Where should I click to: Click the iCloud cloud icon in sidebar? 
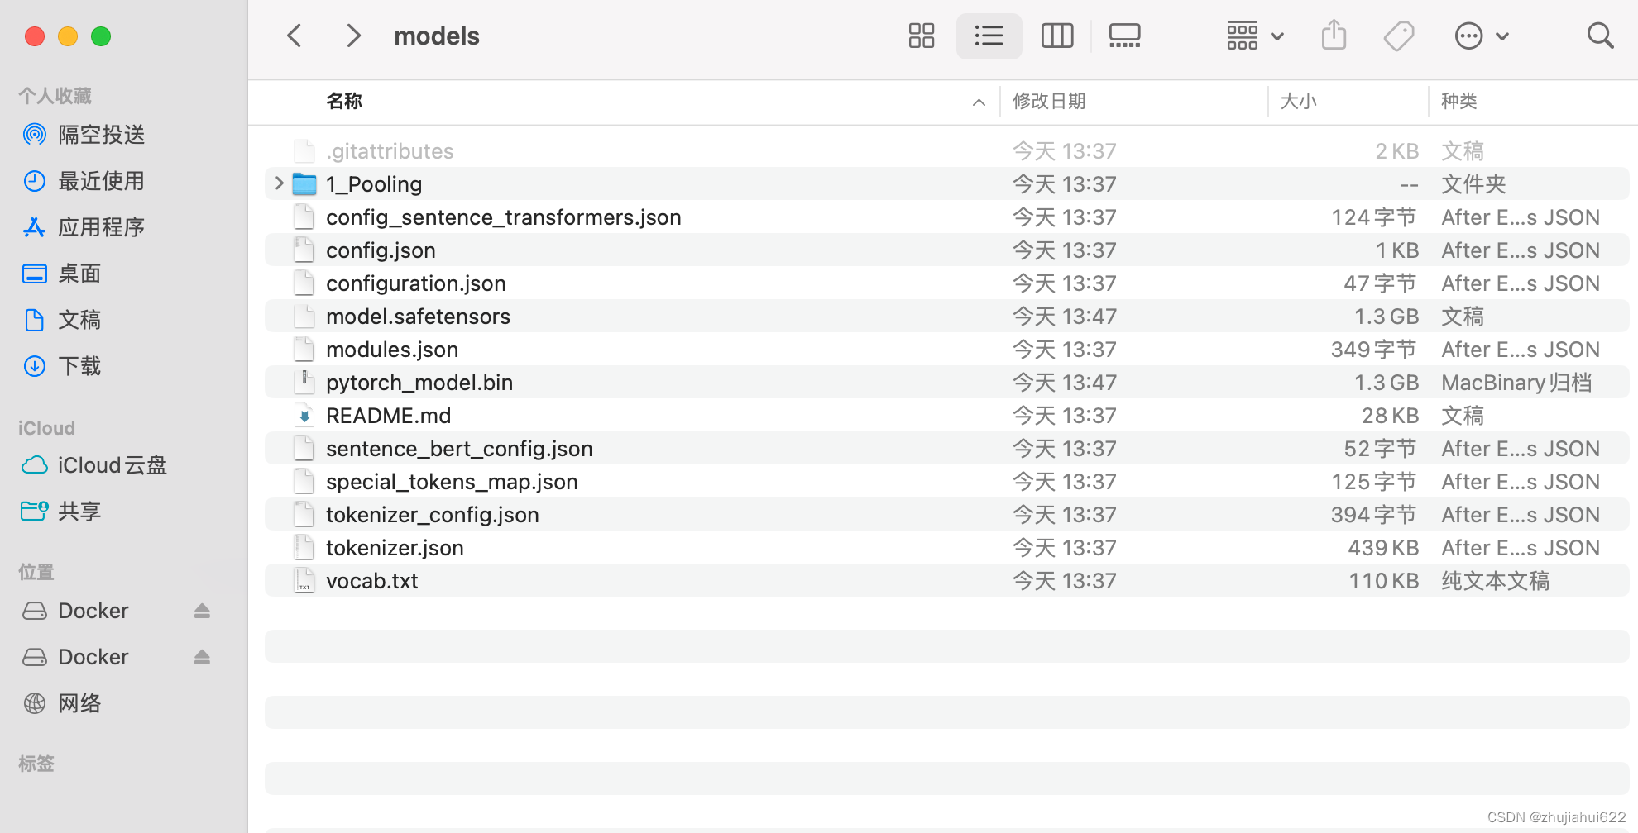pyautogui.click(x=35, y=465)
